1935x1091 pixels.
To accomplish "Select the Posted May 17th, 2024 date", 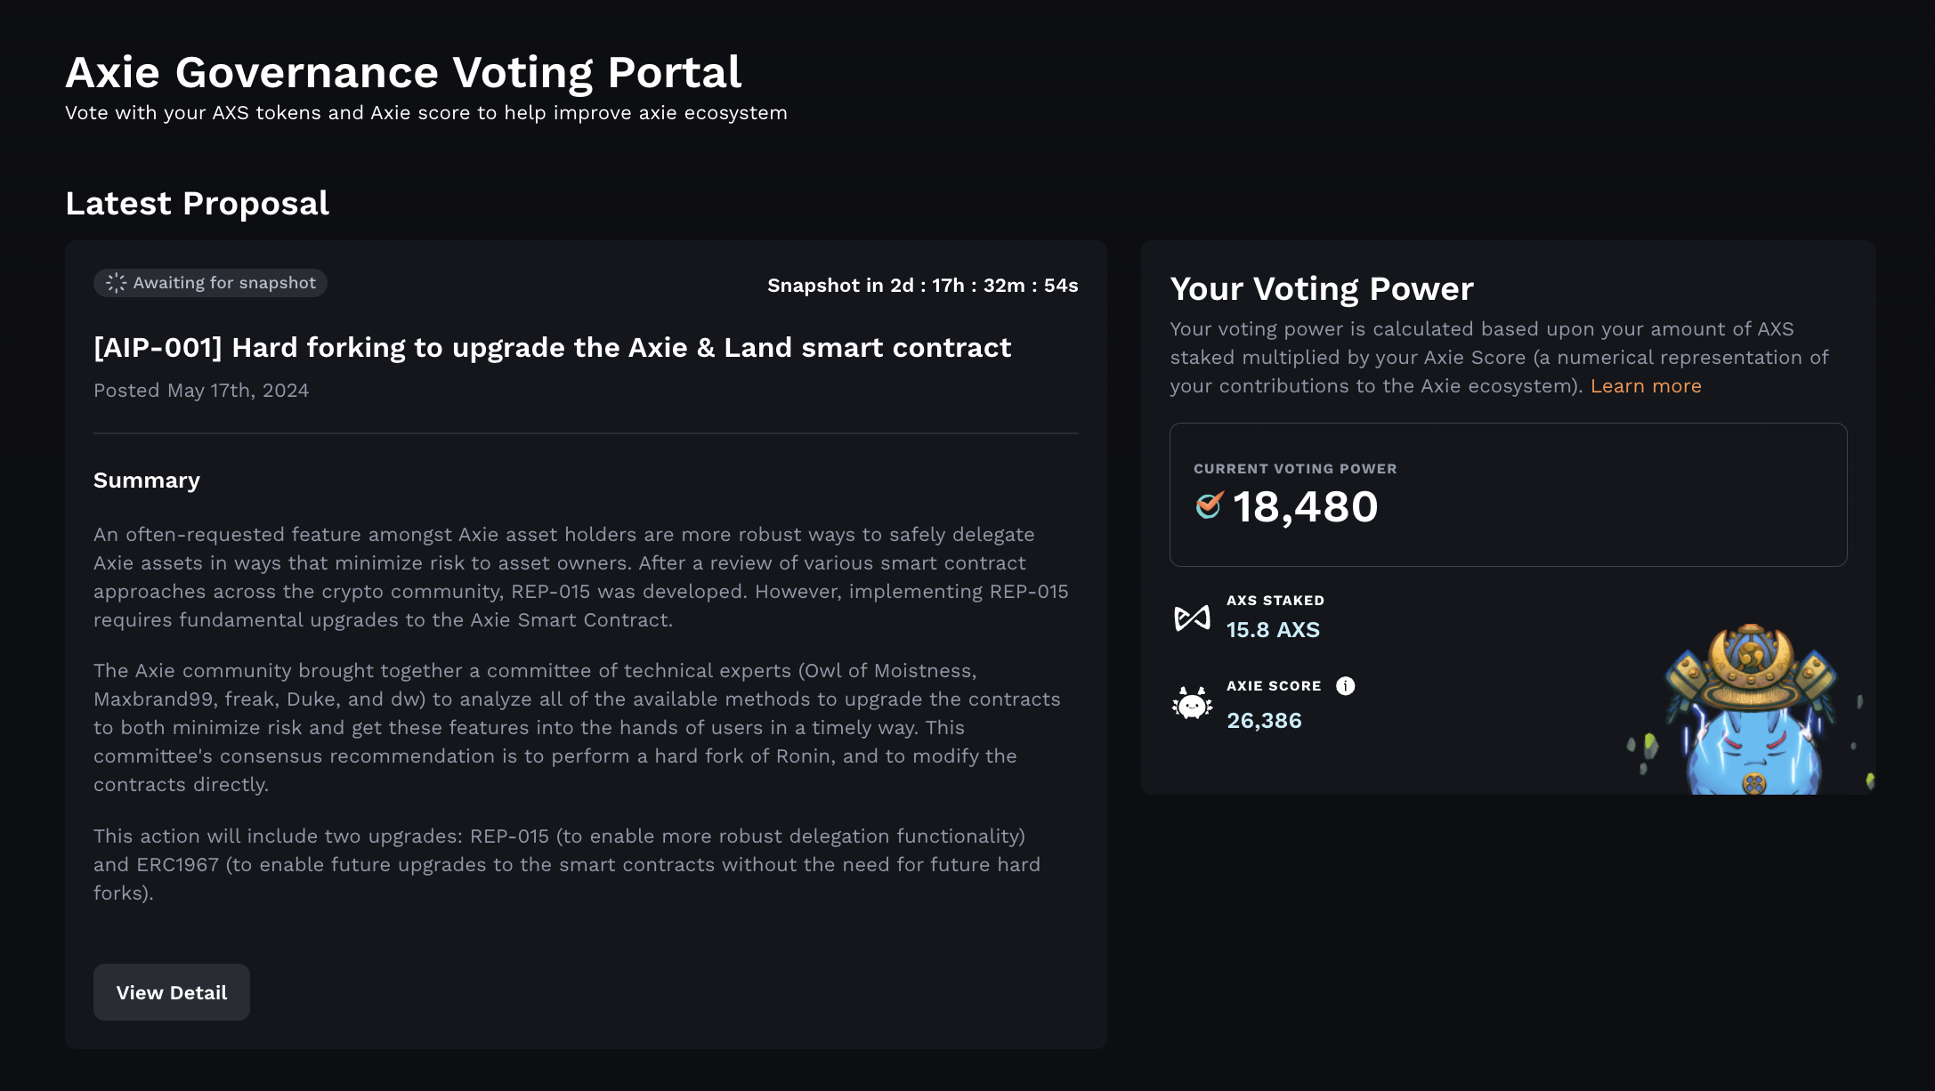I will pyautogui.click(x=200, y=390).
